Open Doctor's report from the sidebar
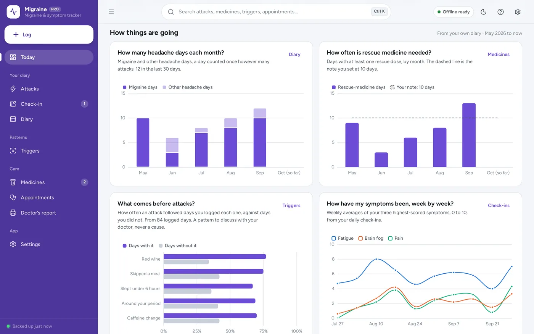The image size is (534, 334). 49,213
